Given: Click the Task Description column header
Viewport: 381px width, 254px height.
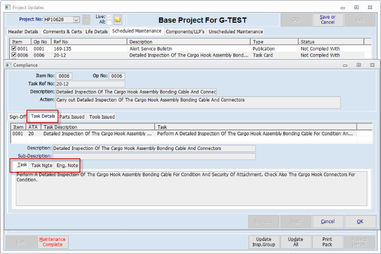Looking at the screenshot, I should click(x=98, y=127).
